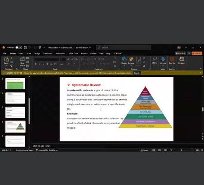Viewport: 204px width, 185px height.
Task: Insert a New Slide
Action: pyautogui.click(x=22, y=59)
